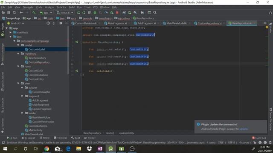Click the Open folder toolbar icon
The width and height of the screenshot is (273, 153).
click(x=3, y=12)
